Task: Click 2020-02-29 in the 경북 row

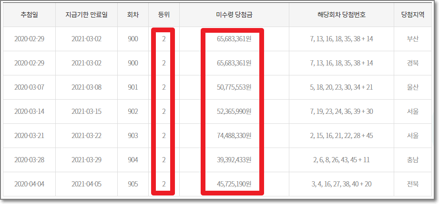Action: pos(29,63)
